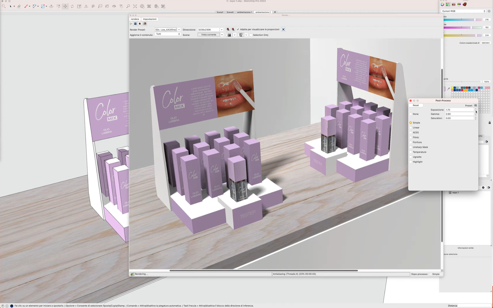Switch to the impostazioni tab

tap(150, 19)
